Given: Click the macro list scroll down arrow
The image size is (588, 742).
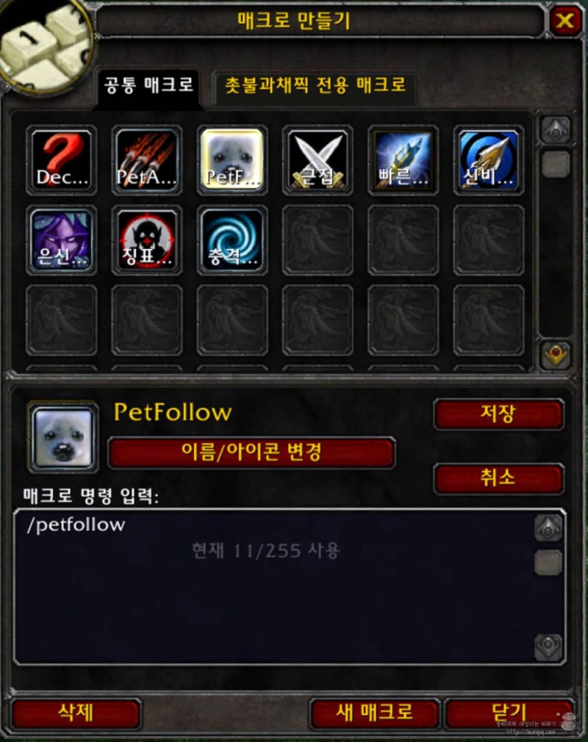Looking at the screenshot, I should point(556,354).
